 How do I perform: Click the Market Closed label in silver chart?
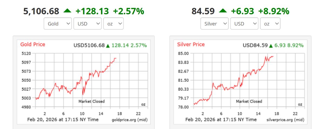(249, 101)
